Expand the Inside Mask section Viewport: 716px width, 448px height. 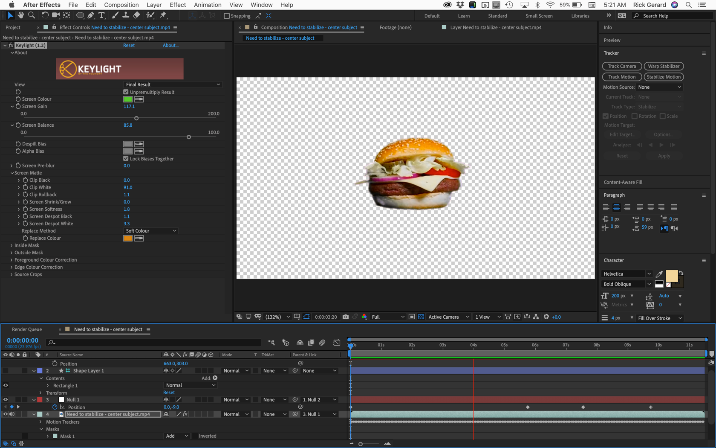coord(12,245)
